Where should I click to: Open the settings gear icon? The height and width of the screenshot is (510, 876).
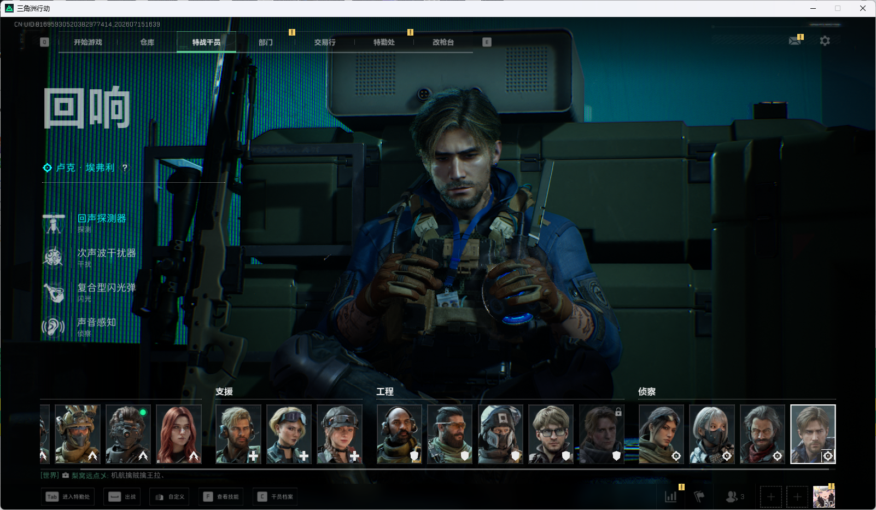[825, 41]
